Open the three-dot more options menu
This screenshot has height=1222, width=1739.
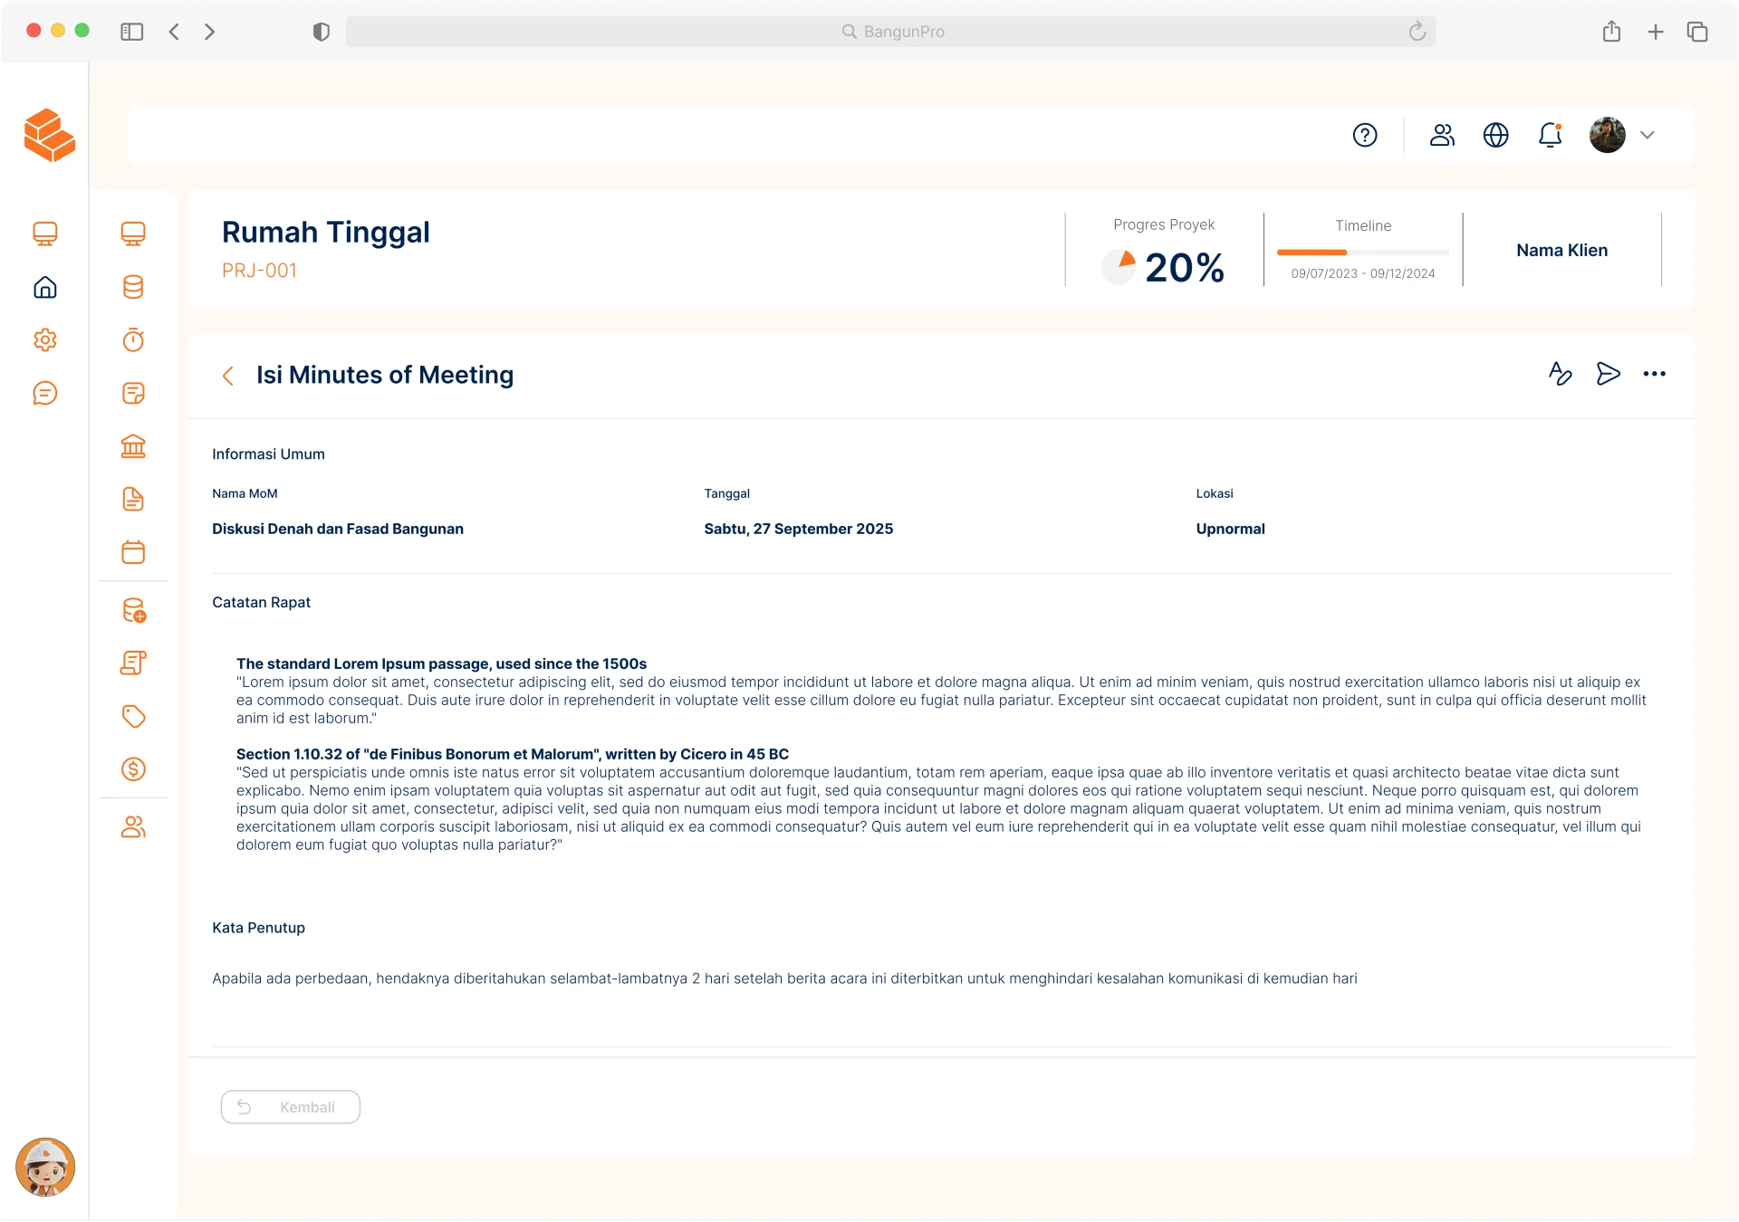point(1654,374)
